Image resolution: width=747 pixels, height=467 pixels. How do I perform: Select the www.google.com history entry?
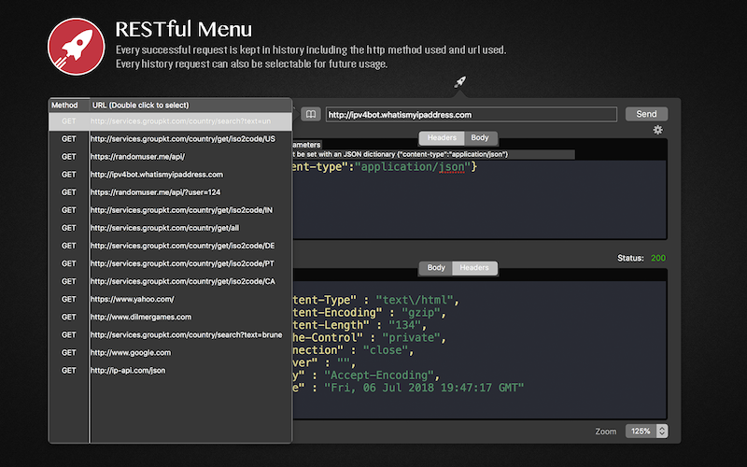coord(131,352)
